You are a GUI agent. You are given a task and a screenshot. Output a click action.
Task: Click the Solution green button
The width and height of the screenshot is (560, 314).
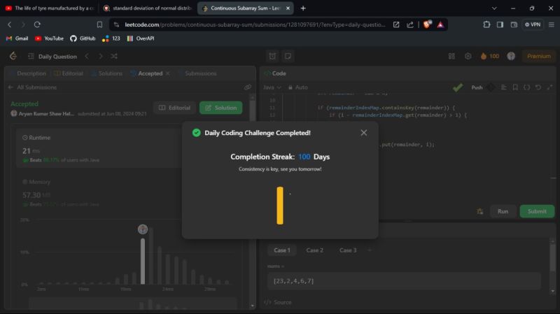click(220, 108)
